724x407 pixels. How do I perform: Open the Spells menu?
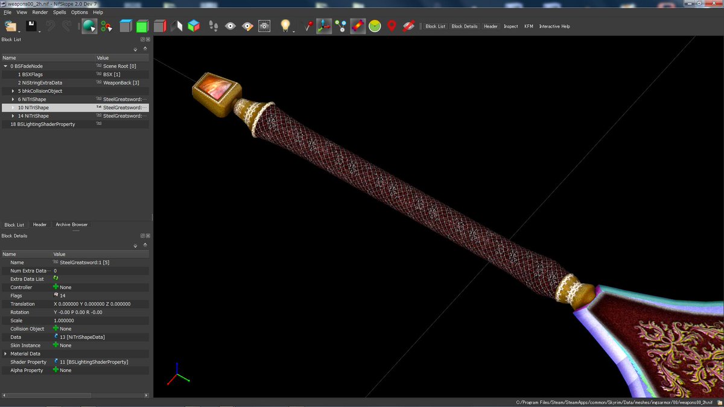60,12
